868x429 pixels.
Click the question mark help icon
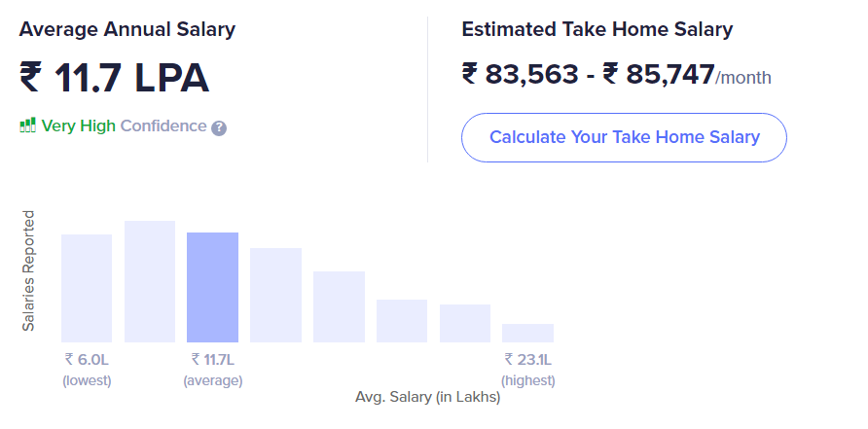coord(219,127)
